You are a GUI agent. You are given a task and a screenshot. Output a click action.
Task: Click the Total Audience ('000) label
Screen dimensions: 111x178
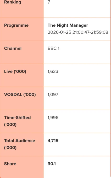(20, 144)
